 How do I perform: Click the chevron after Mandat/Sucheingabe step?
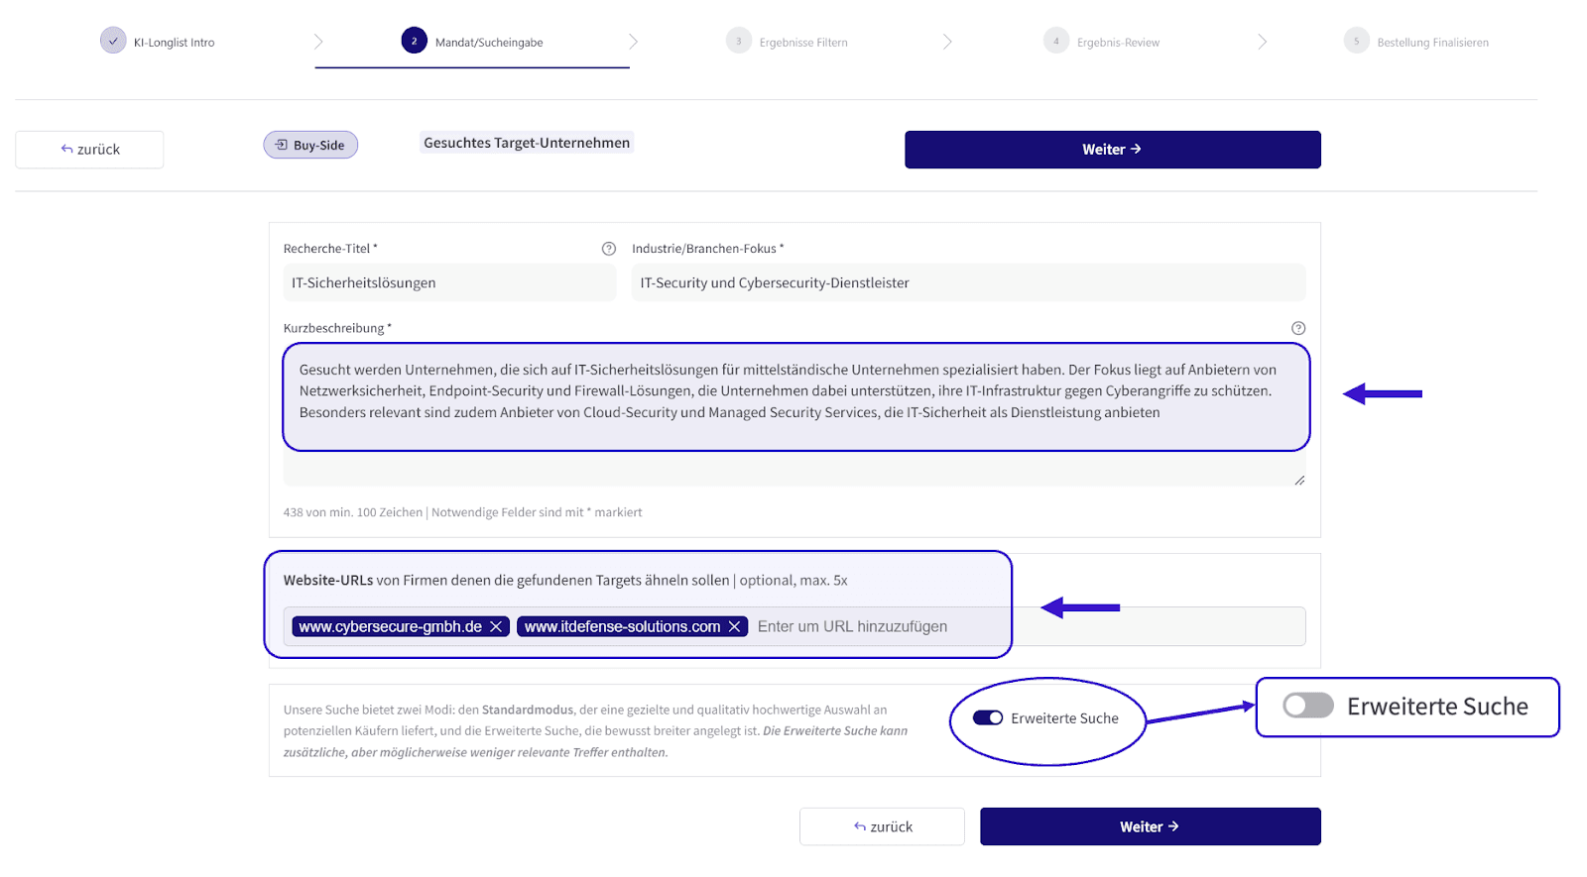pos(633,42)
